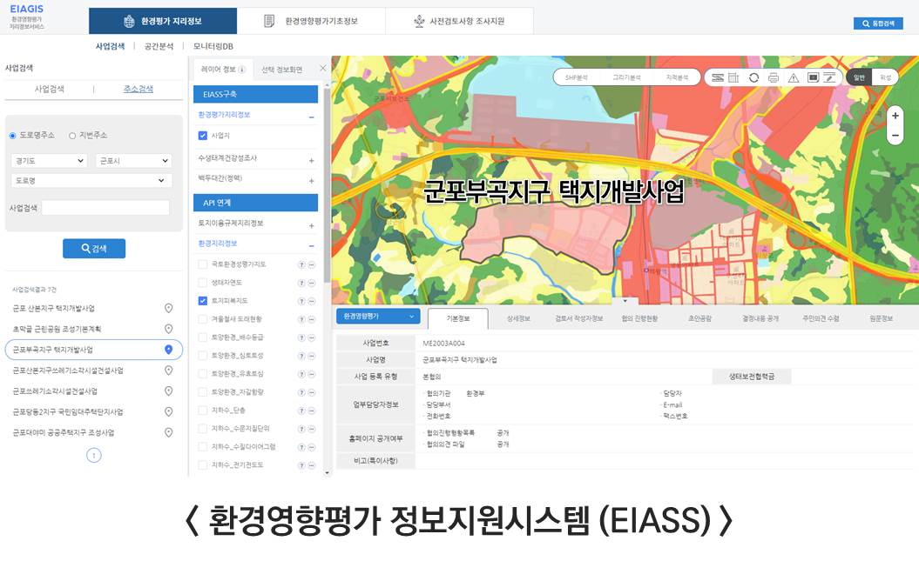Open the warning report icon on the map toolbar
Image resolution: width=919 pixels, height=561 pixels.
click(x=794, y=78)
